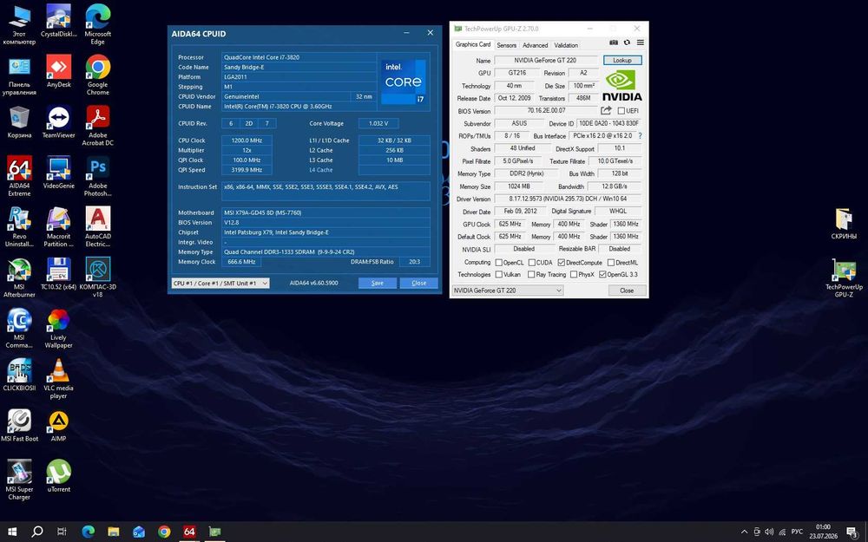Click the Close button in GPU-Z
The width and height of the screenshot is (868, 542).
tap(627, 291)
